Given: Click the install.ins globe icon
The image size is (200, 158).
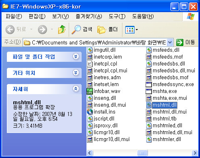Looking at the screenshot, I should (x=90, y=112).
